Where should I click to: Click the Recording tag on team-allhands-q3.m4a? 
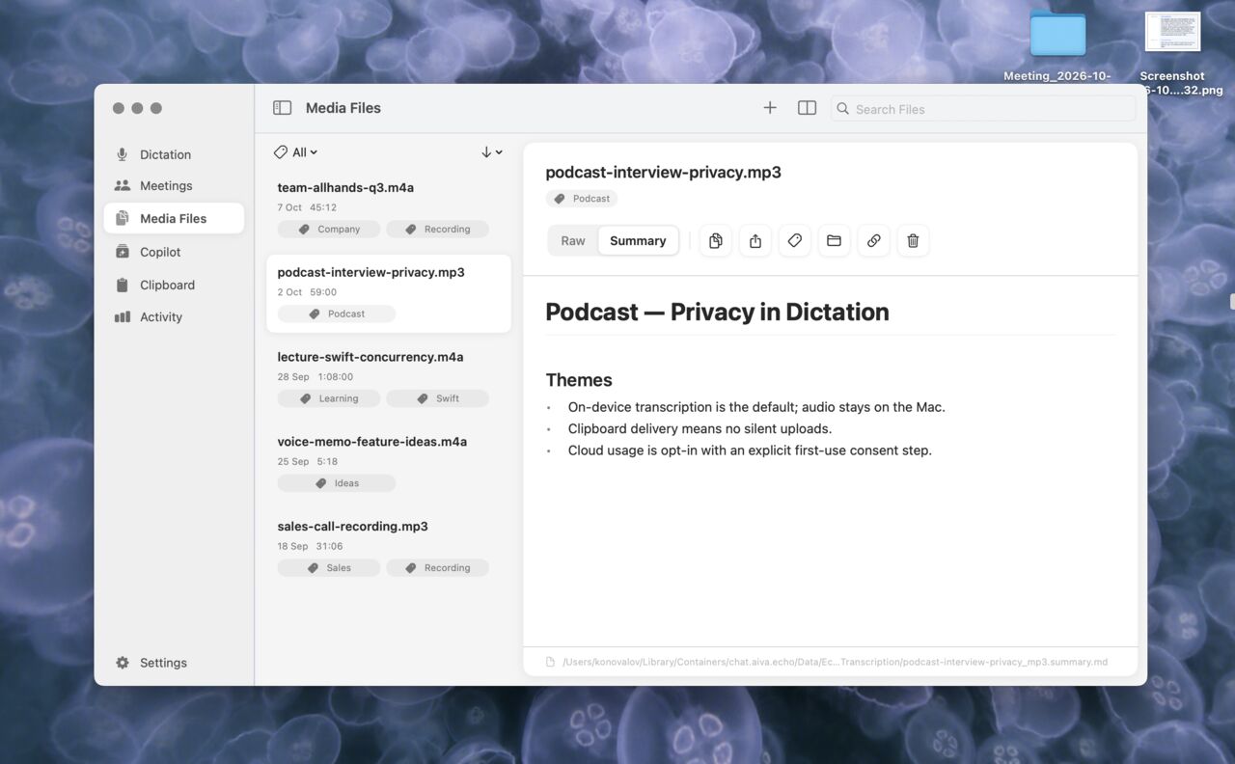coord(438,230)
